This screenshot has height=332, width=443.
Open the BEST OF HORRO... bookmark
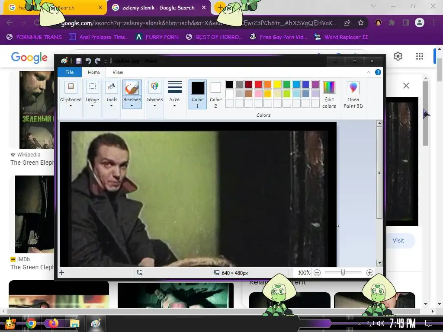(x=214, y=37)
